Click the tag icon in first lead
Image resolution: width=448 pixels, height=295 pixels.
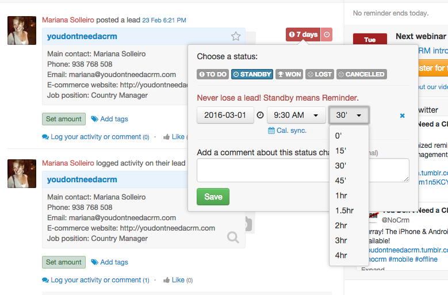coord(95,119)
